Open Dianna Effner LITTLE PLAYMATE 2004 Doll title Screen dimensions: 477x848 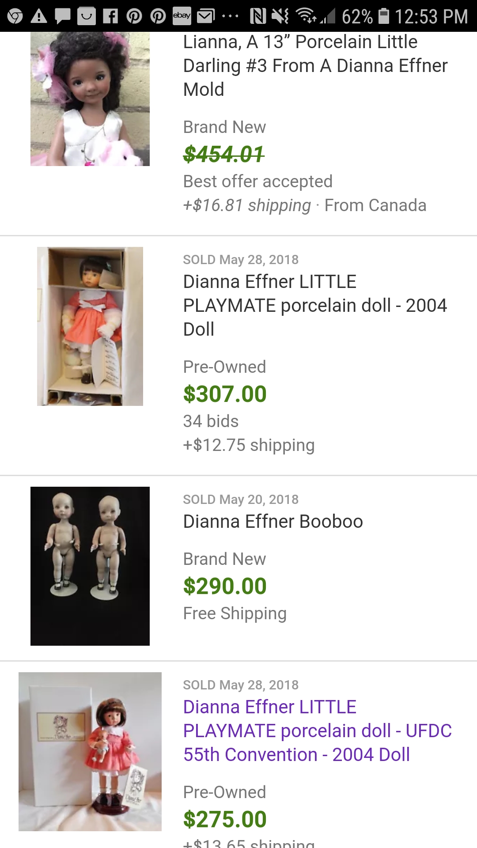[315, 305]
